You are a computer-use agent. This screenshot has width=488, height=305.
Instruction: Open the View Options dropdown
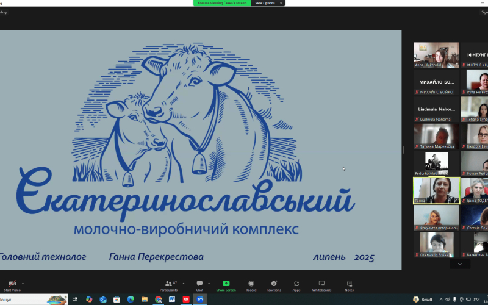coord(268,3)
